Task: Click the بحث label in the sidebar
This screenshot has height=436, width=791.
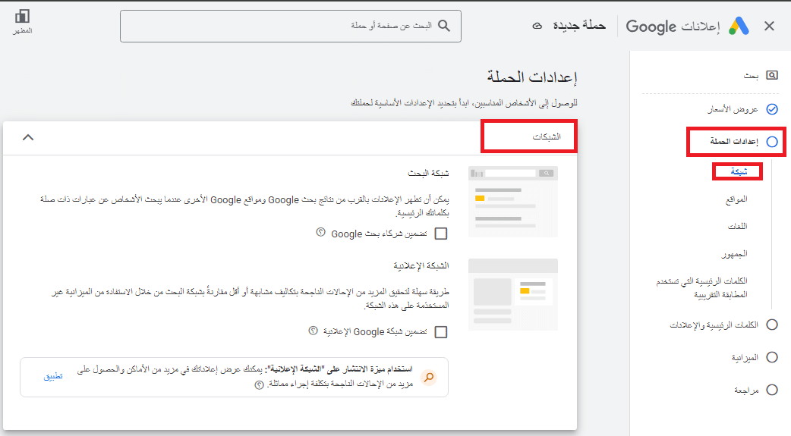Action: coord(751,76)
